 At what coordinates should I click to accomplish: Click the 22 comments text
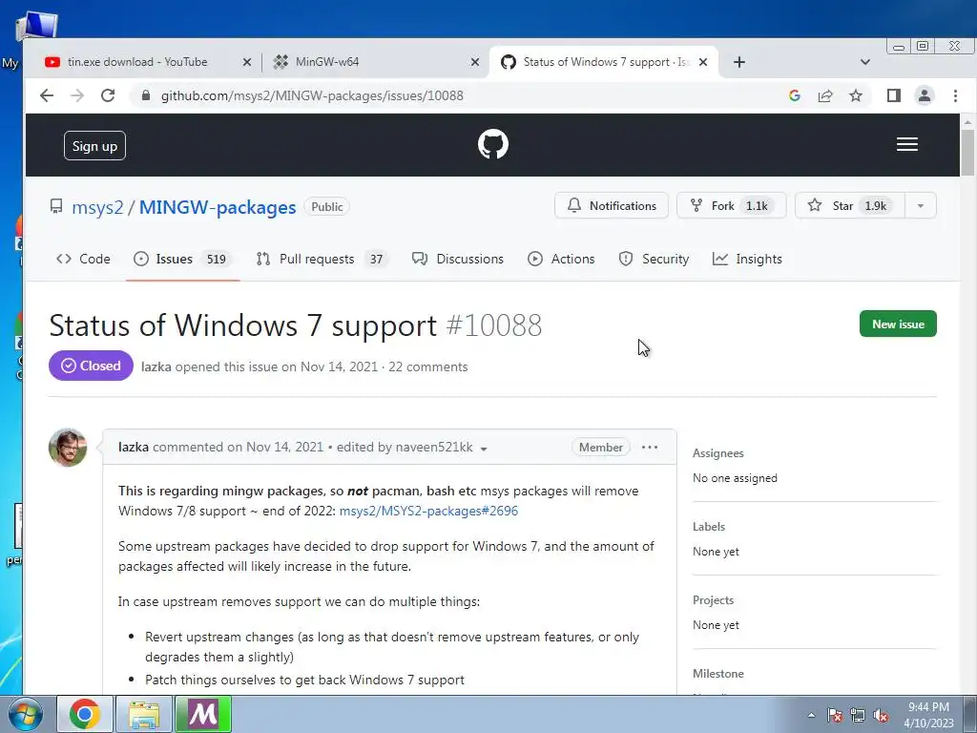click(x=428, y=366)
